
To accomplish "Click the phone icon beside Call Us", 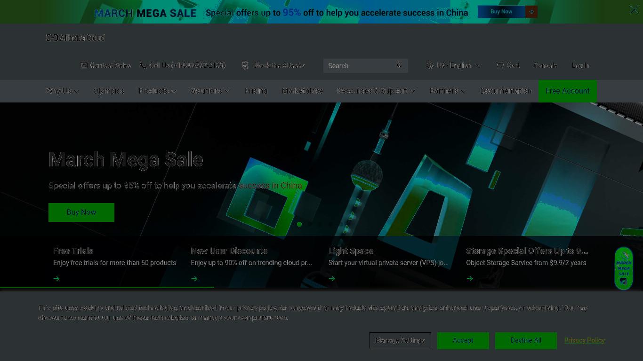I will [x=143, y=65].
